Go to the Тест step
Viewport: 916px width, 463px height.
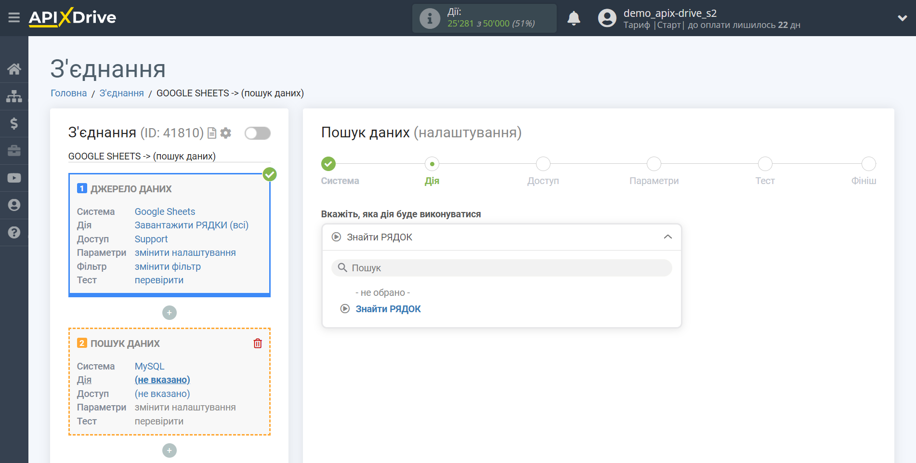[765, 164]
